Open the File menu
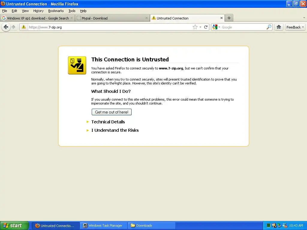Screen dimensions: 307x230 point(4,11)
